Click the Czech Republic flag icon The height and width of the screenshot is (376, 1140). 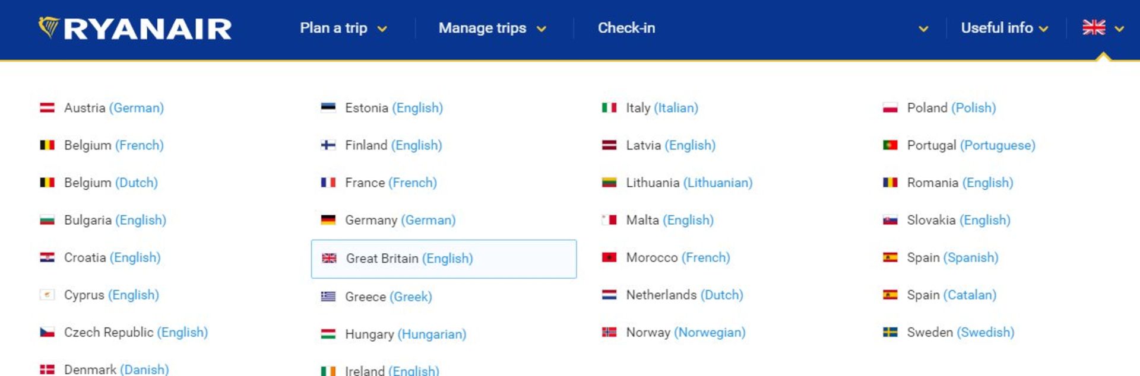coord(47,332)
